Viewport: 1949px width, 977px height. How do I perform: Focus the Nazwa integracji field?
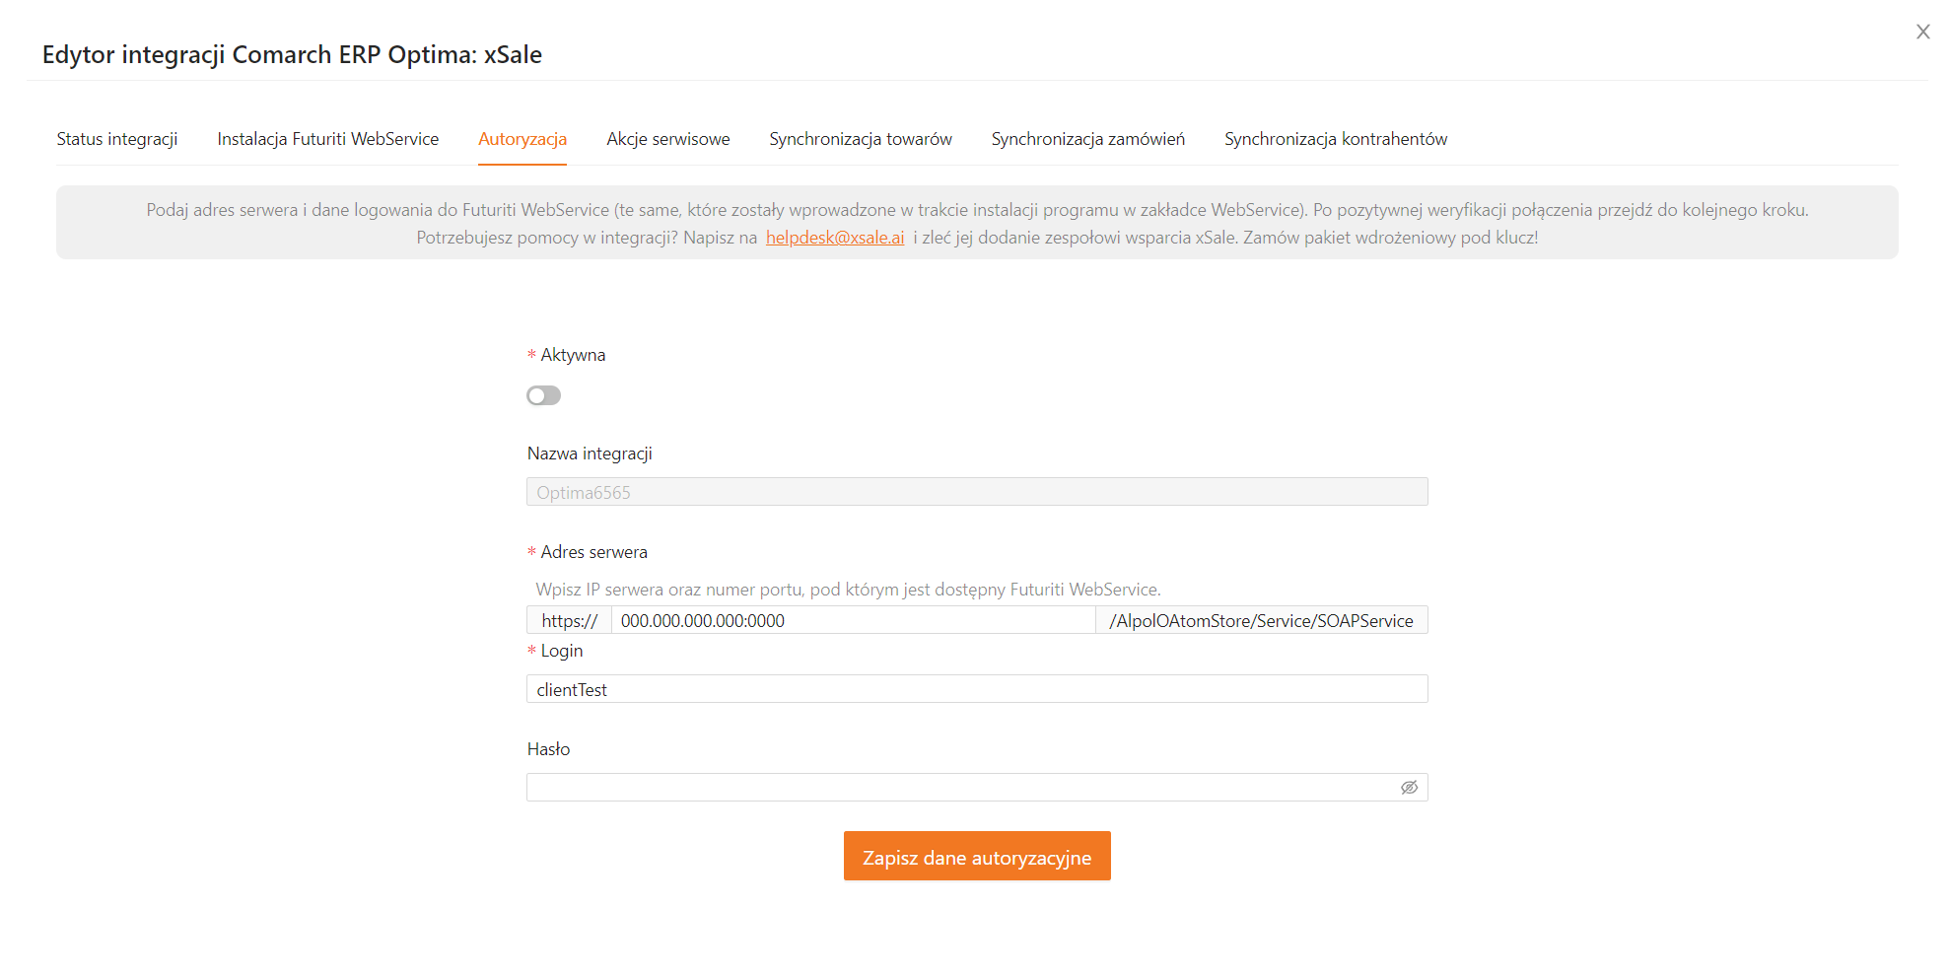point(976,492)
